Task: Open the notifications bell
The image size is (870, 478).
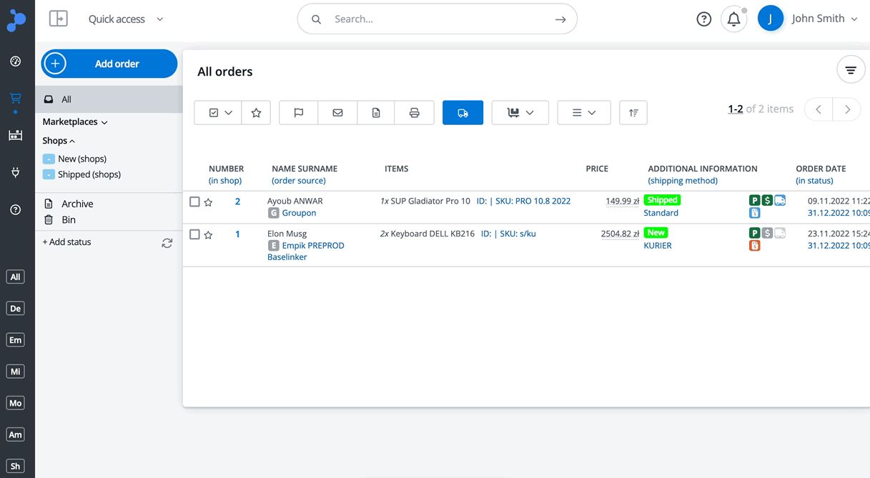Action: [734, 19]
